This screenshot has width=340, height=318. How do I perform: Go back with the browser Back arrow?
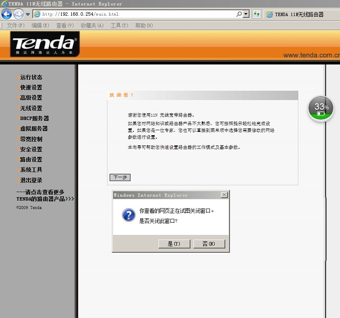[x=6, y=14]
